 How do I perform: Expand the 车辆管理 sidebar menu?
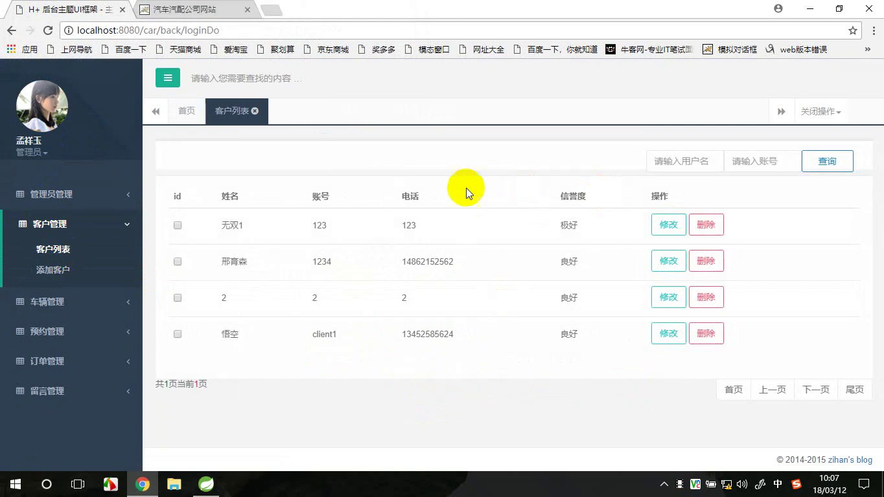[x=71, y=302]
